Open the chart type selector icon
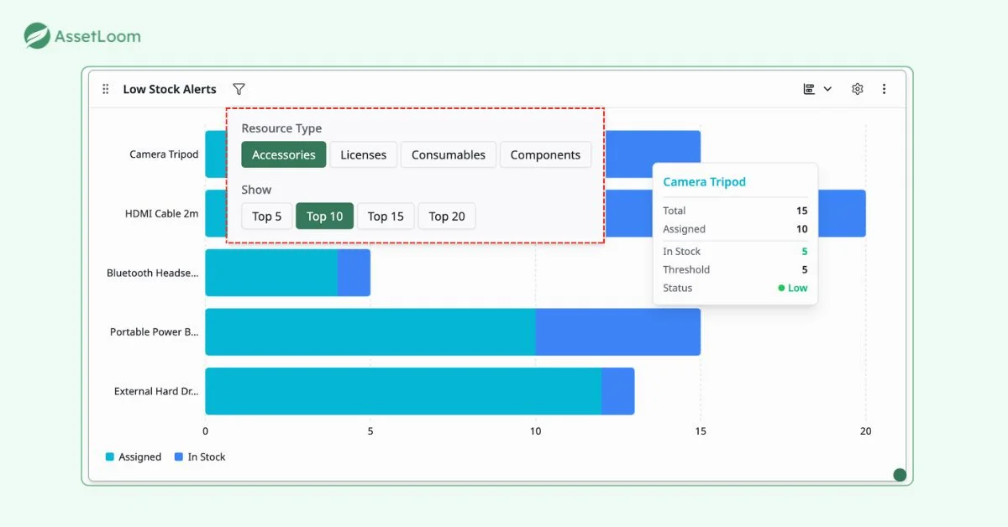The image size is (1008, 527). (810, 89)
